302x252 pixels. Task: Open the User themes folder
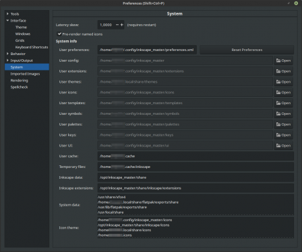(x=283, y=82)
